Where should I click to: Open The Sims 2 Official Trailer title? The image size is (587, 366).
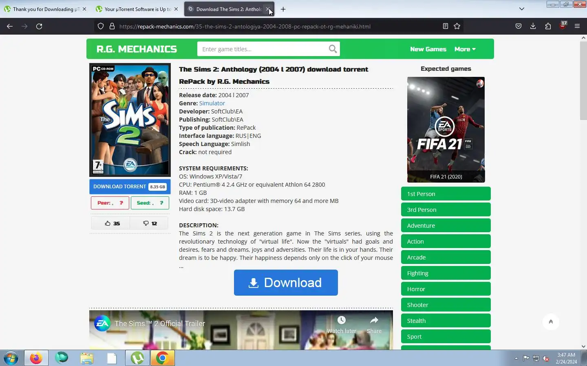tap(160, 324)
